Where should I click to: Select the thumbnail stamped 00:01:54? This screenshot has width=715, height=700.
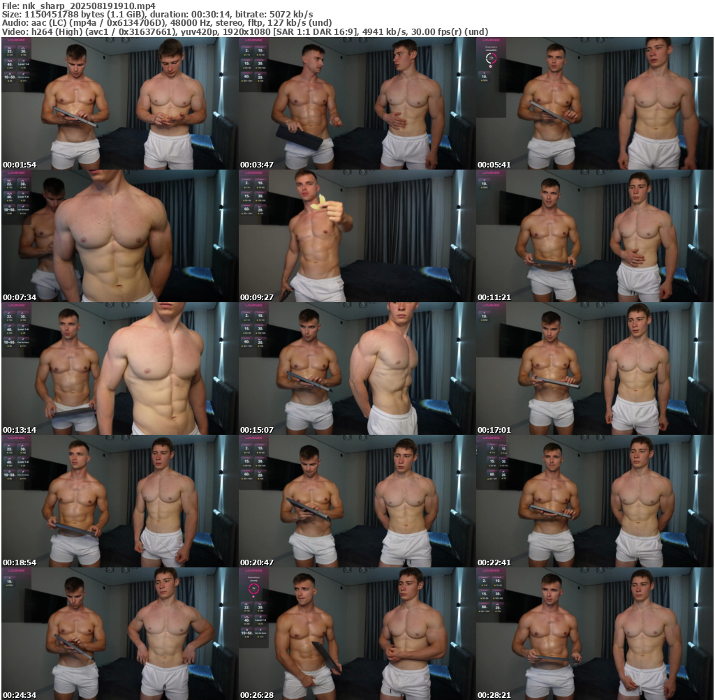pyautogui.click(x=119, y=103)
